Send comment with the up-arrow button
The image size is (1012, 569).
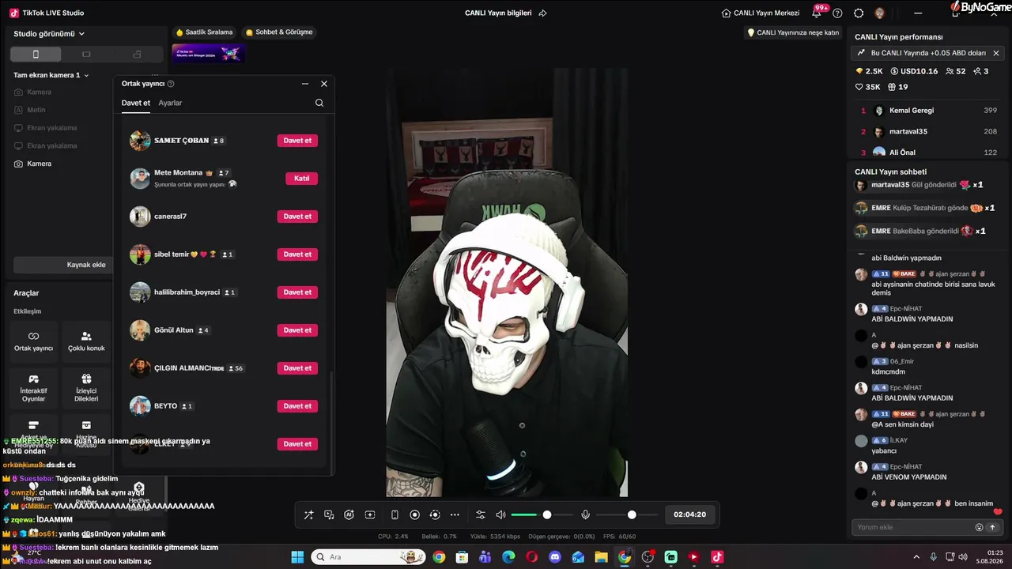(992, 527)
